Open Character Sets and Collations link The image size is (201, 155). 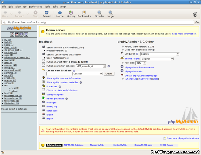(x=62, y=91)
